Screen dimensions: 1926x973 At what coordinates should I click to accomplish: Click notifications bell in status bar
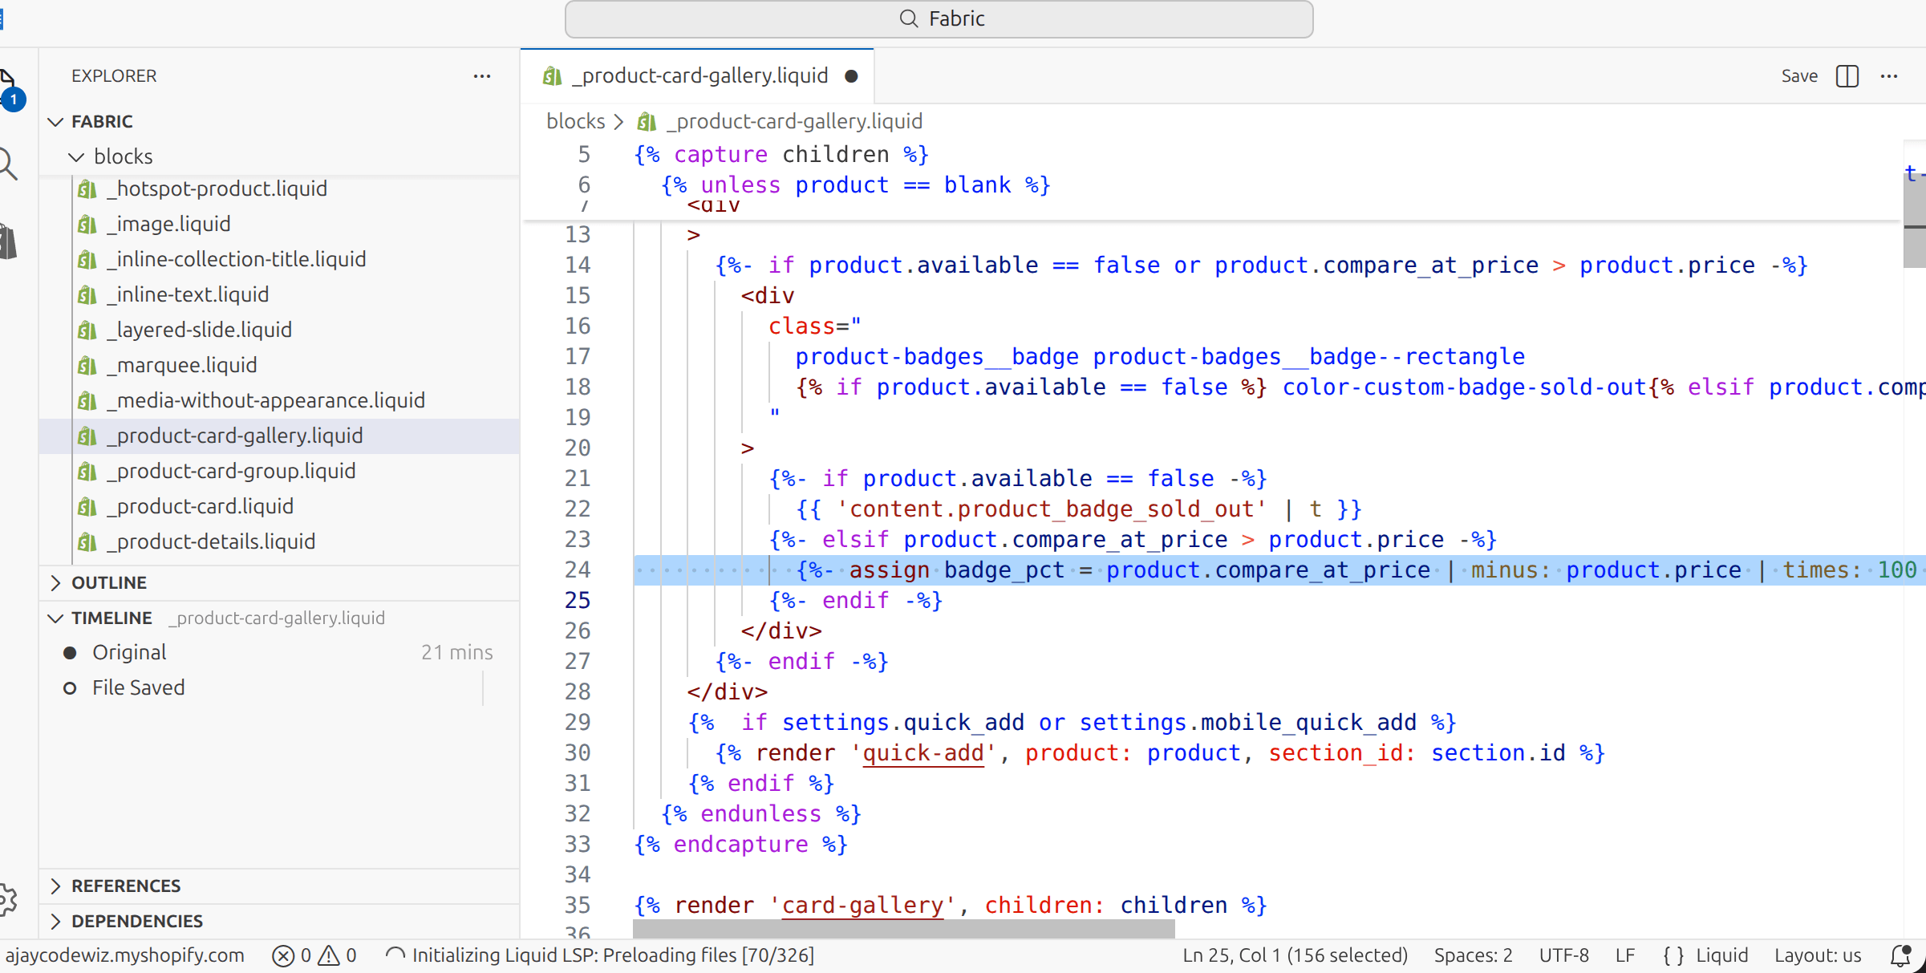(x=1901, y=955)
